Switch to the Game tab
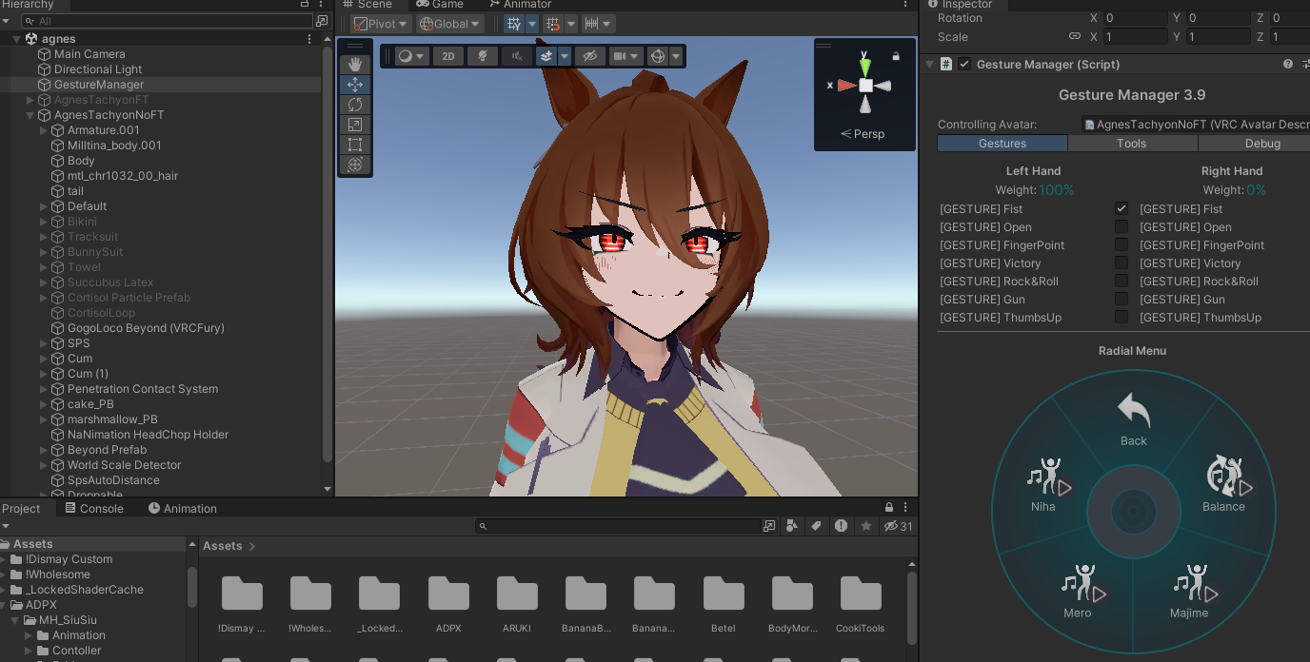 click(x=440, y=5)
